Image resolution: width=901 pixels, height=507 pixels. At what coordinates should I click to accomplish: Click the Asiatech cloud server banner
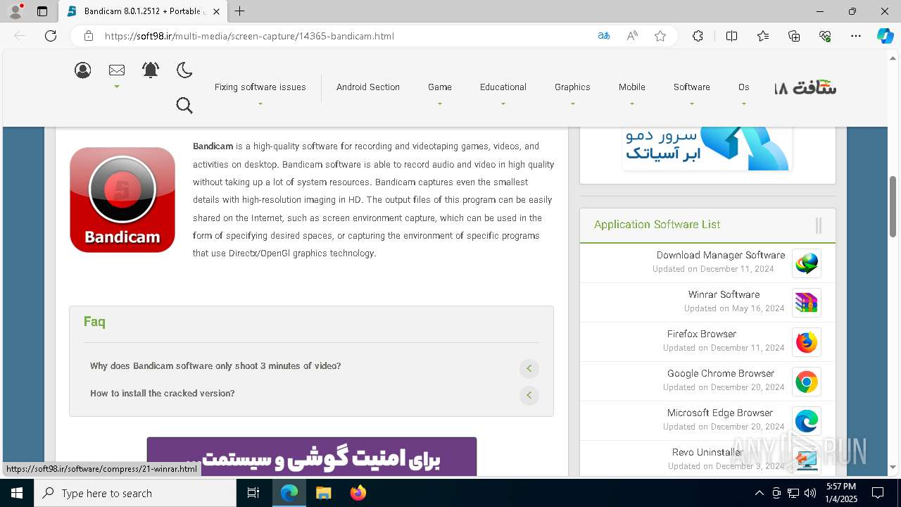tap(707, 149)
